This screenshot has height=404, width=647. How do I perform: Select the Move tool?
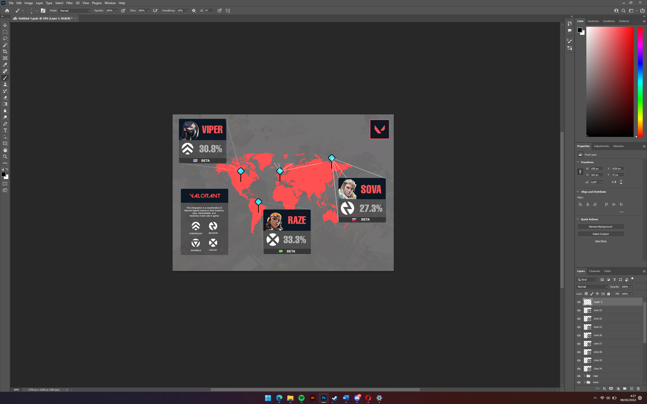pyautogui.click(x=5, y=25)
